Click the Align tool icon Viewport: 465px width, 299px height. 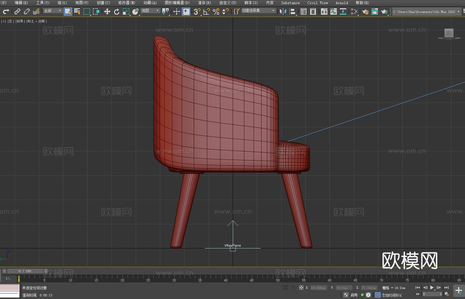(292, 11)
